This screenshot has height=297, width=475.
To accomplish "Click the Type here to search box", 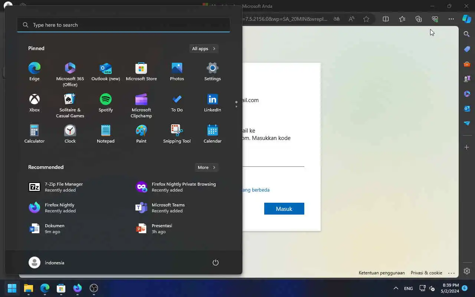I will [124, 25].
